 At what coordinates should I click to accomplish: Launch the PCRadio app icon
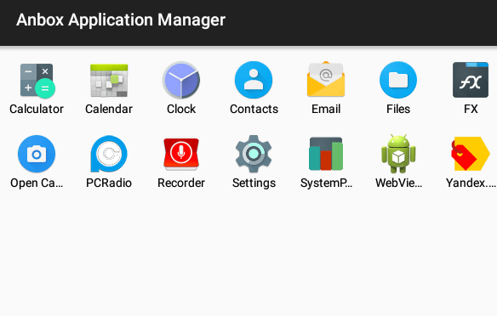(x=109, y=154)
